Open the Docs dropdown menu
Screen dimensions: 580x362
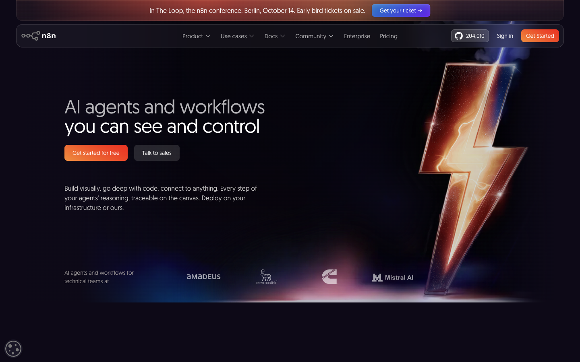pyautogui.click(x=275, y=36)
